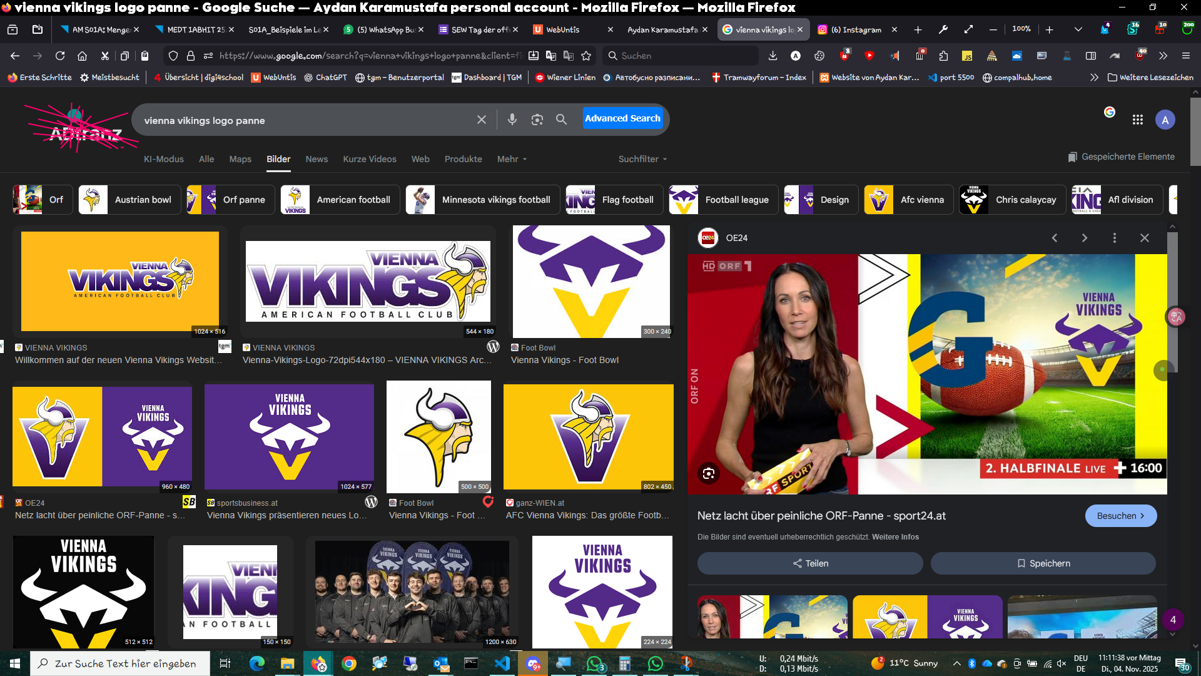Switch to the KI-Modus tab

(164, 159)
